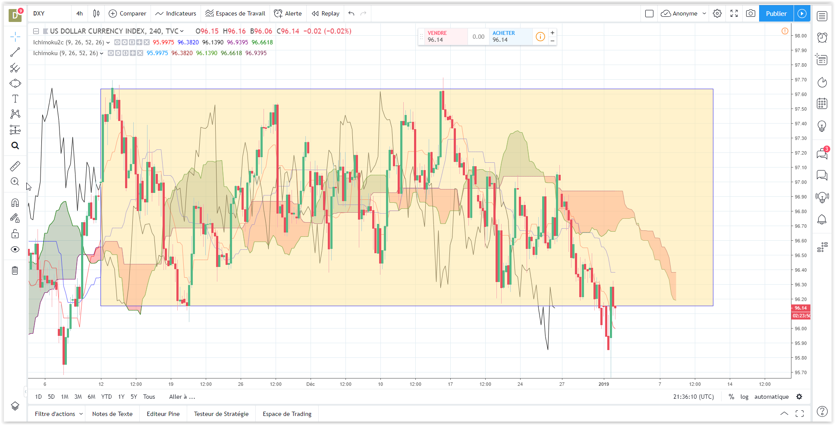Enter fullscreen mode from the top toolbar
Image resolution: width=835 pixels, height=425 pixels.
[x=734, y=13]
